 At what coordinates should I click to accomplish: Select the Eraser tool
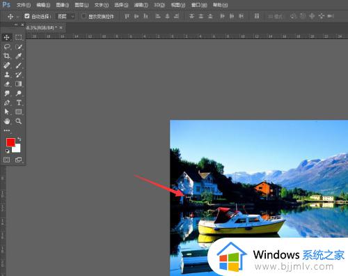click(x=7, y=84)
